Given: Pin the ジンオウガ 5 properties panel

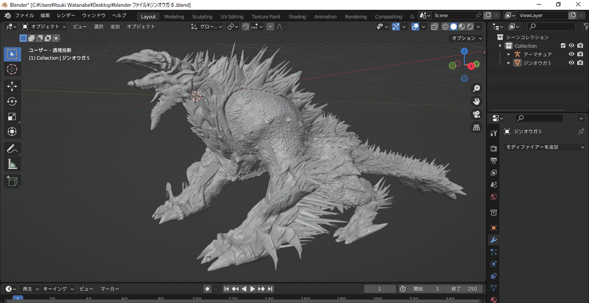Looking at the screenshot, I should pyautogui.click(x=581, y=132).
